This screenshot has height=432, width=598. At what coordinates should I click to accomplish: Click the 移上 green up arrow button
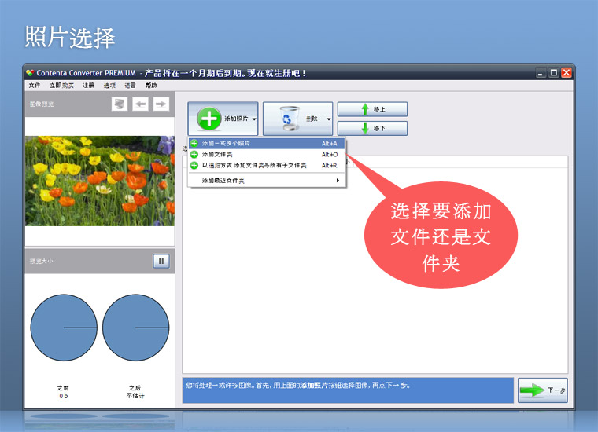(372, 109)
